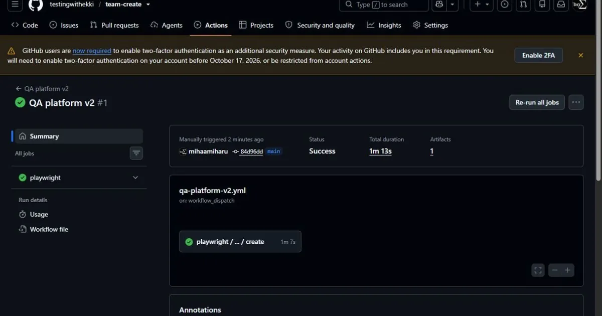Open Copilot chat icon in header
Viewport: 602px width, 316px height.
(x=439, y=5)
